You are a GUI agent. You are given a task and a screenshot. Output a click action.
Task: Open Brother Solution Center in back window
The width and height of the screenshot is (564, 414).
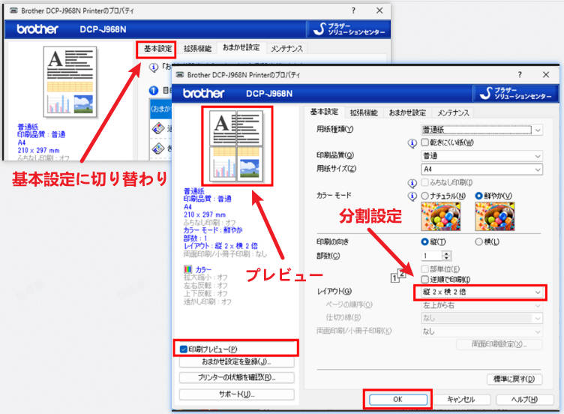tap(349, 29)
